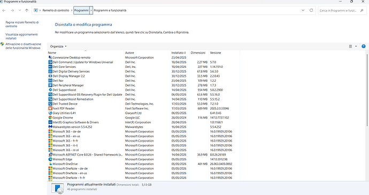Screen dimensions: 369x195
Task: Expand the chevron after Programmi breadcrumb
Action: pyautogui.click(x=91, y=10)
